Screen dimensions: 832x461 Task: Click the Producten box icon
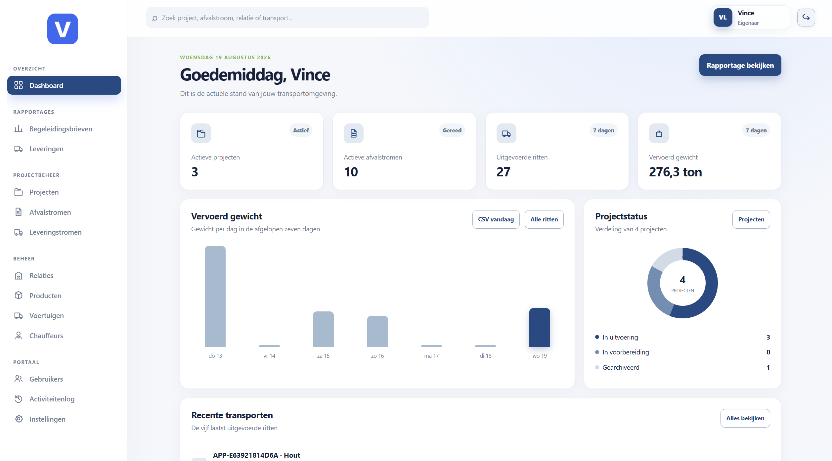[x=19, y=296]
